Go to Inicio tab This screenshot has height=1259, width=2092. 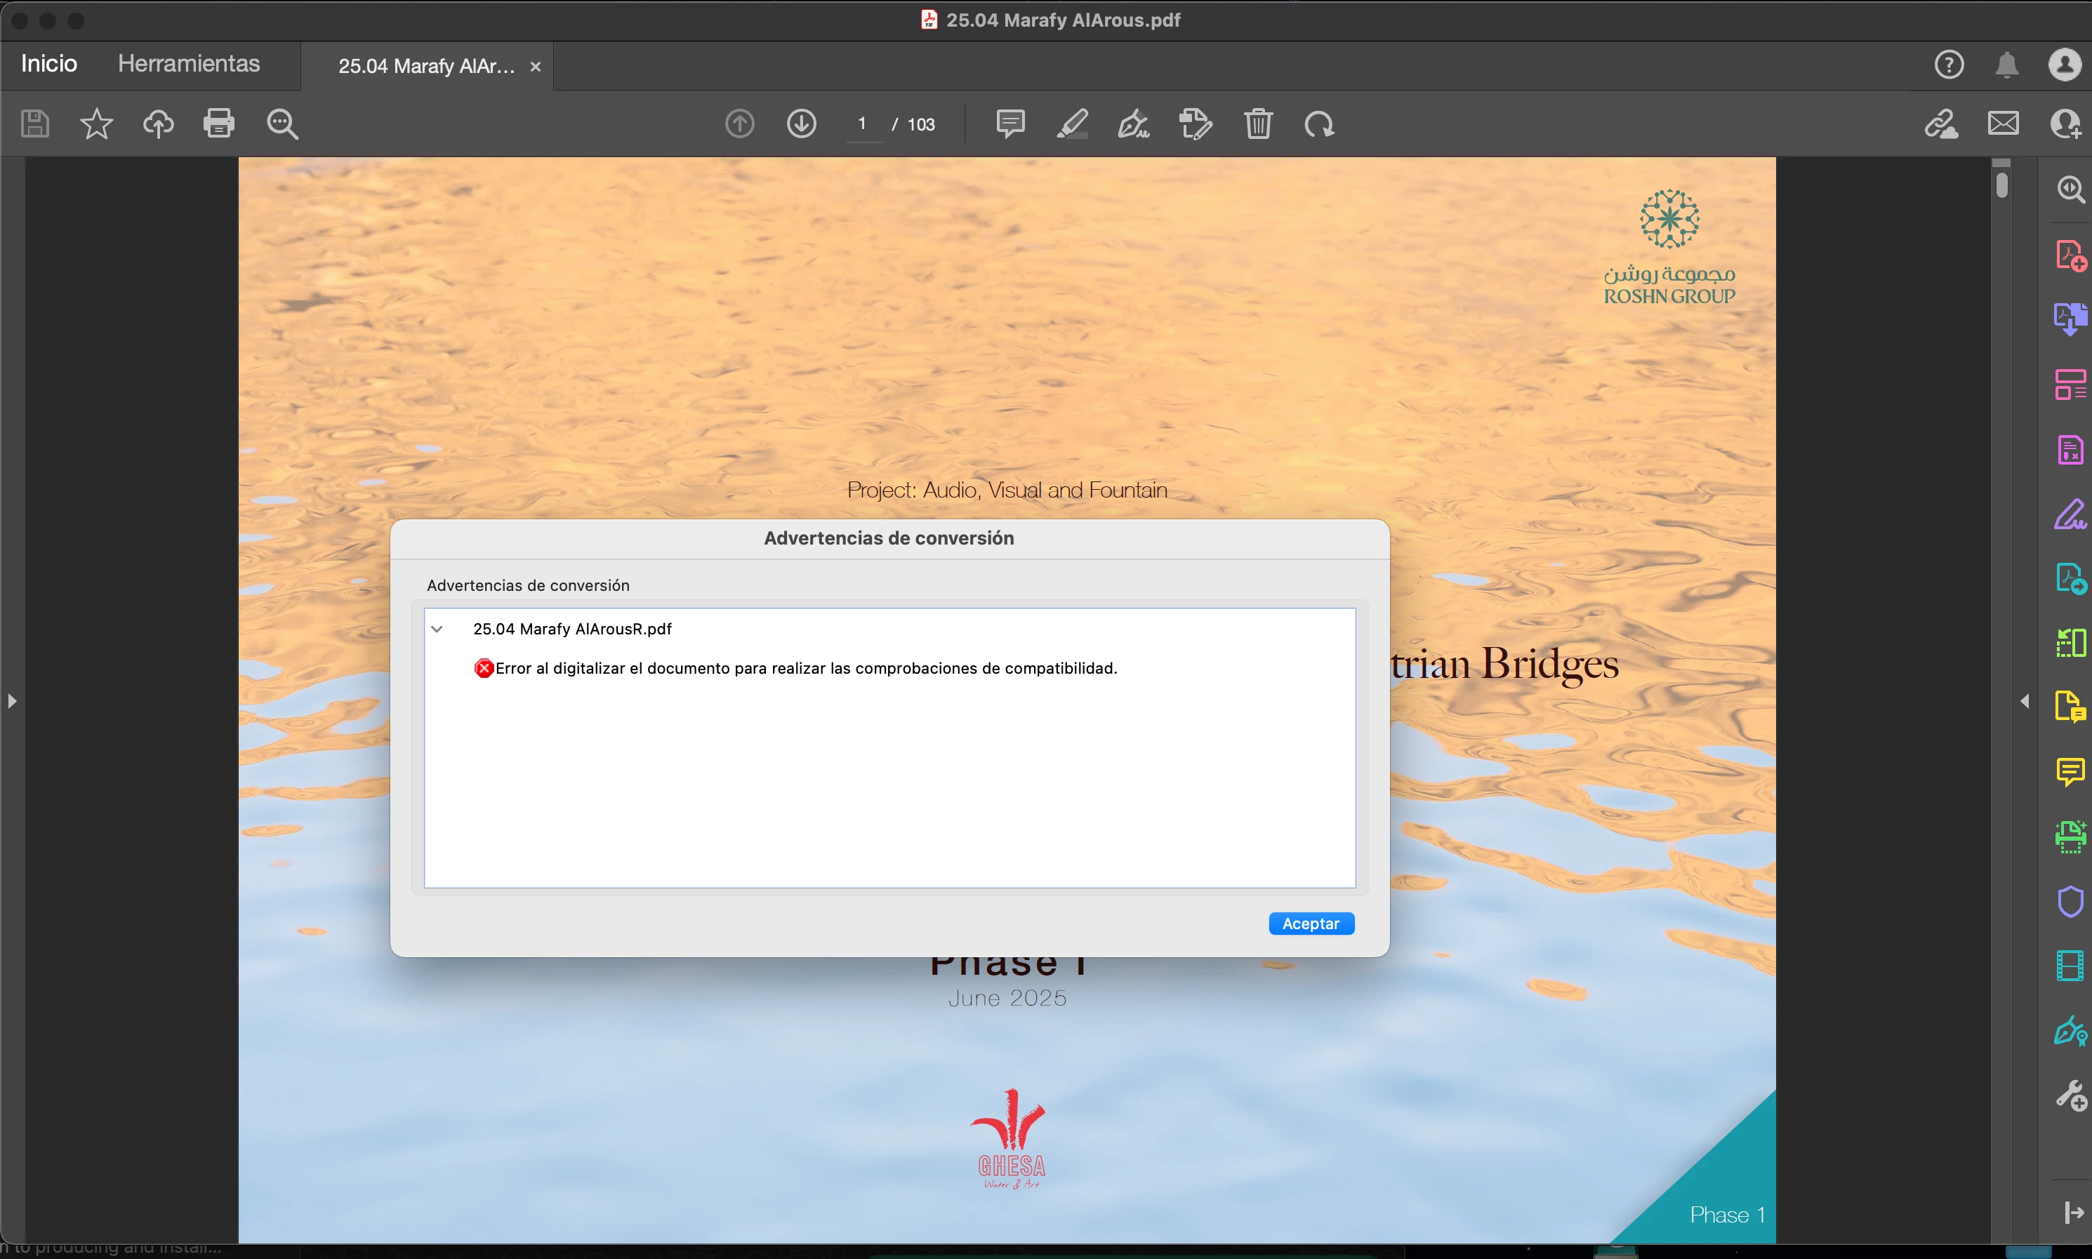(48, 64)
